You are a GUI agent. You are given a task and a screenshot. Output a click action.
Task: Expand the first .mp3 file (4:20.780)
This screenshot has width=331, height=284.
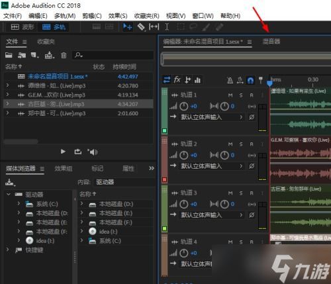tap(7, 85)
